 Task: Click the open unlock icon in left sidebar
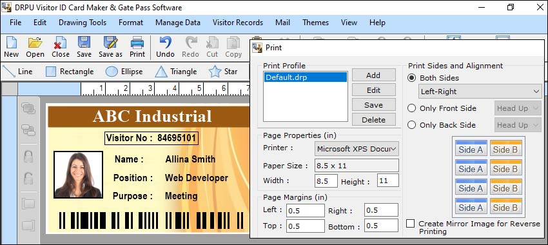pyautogui.click(x=28, y=178)
